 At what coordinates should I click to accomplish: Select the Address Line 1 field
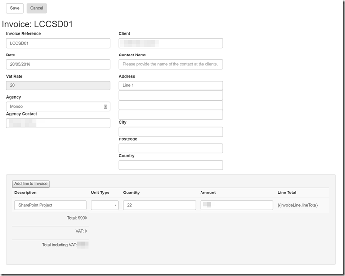click(x=171, y=85)
